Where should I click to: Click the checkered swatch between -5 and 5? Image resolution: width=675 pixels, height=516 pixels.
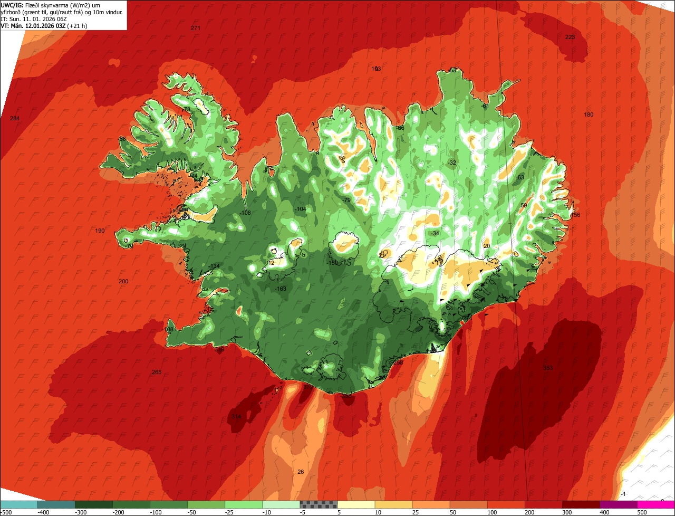319,504
